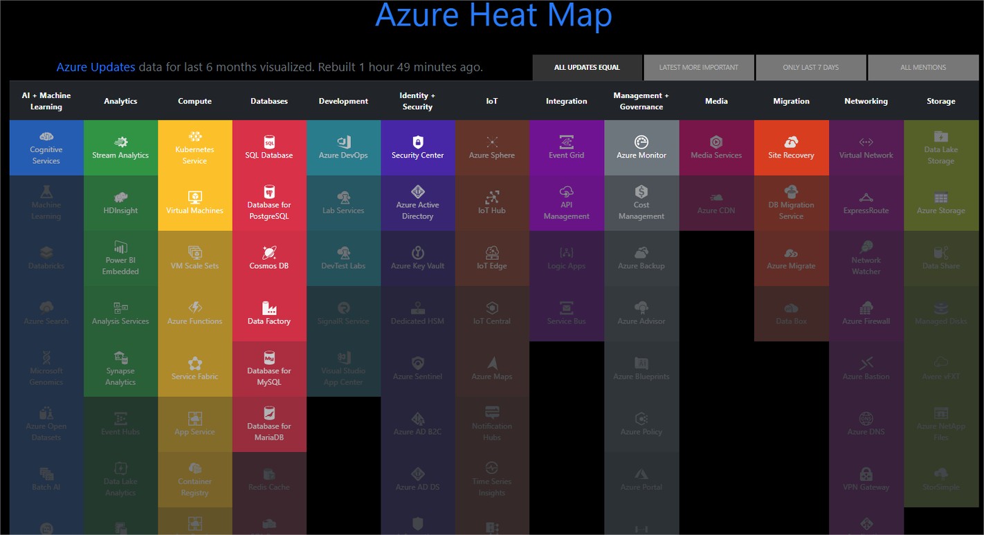Click the Media Services icon
Viewport: 984px width, 535px height.
(x=716, y=142)
